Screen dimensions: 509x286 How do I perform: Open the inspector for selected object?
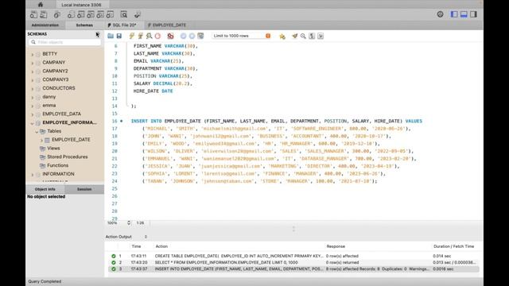pyautogui.click(x=57, y=14)
